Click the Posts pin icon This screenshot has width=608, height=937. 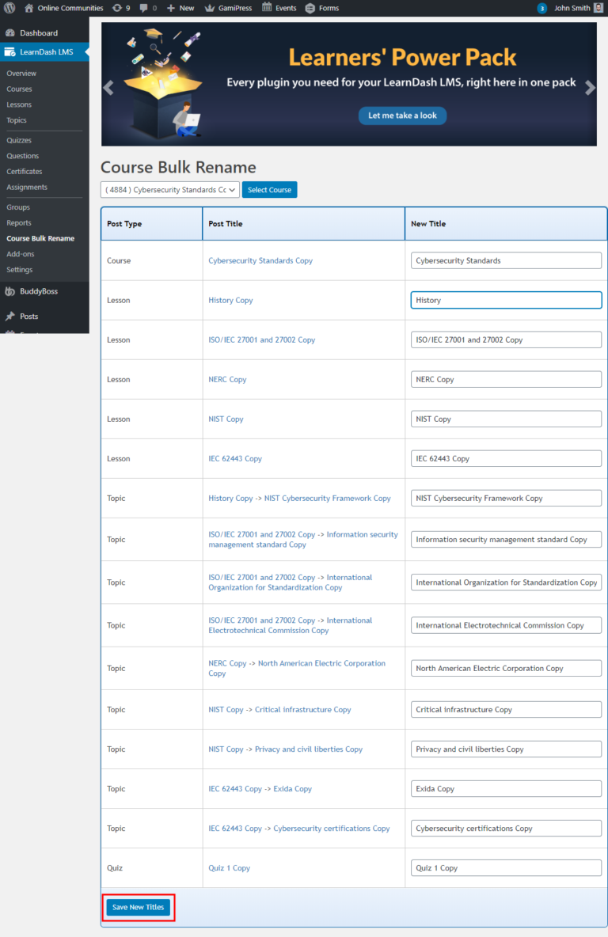[x=10, y=316]
